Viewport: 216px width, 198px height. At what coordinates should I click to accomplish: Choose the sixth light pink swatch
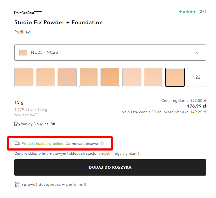coord(132,77)
